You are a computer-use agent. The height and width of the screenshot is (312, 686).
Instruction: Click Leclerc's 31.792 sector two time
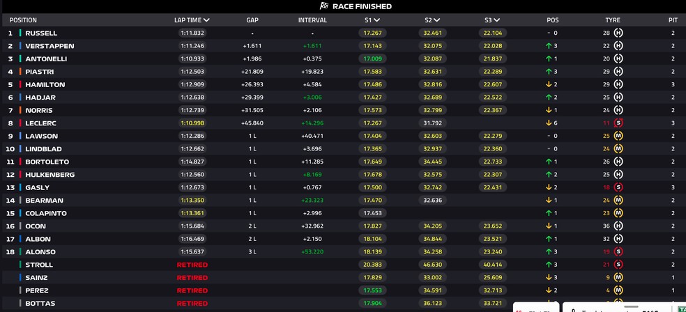point(433,123)
